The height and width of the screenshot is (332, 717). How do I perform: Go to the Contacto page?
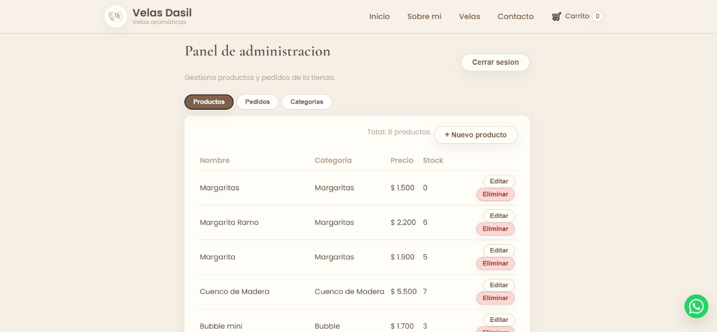coord(515,16)
